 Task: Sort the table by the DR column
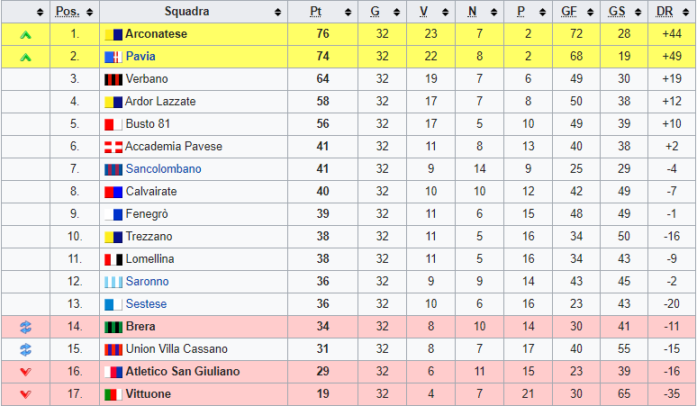click(685, 12)
